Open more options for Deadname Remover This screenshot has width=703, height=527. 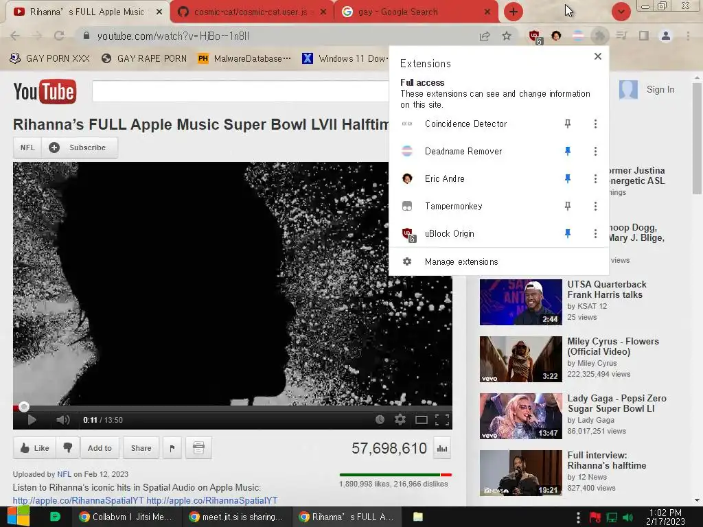(x=595, y=151)
